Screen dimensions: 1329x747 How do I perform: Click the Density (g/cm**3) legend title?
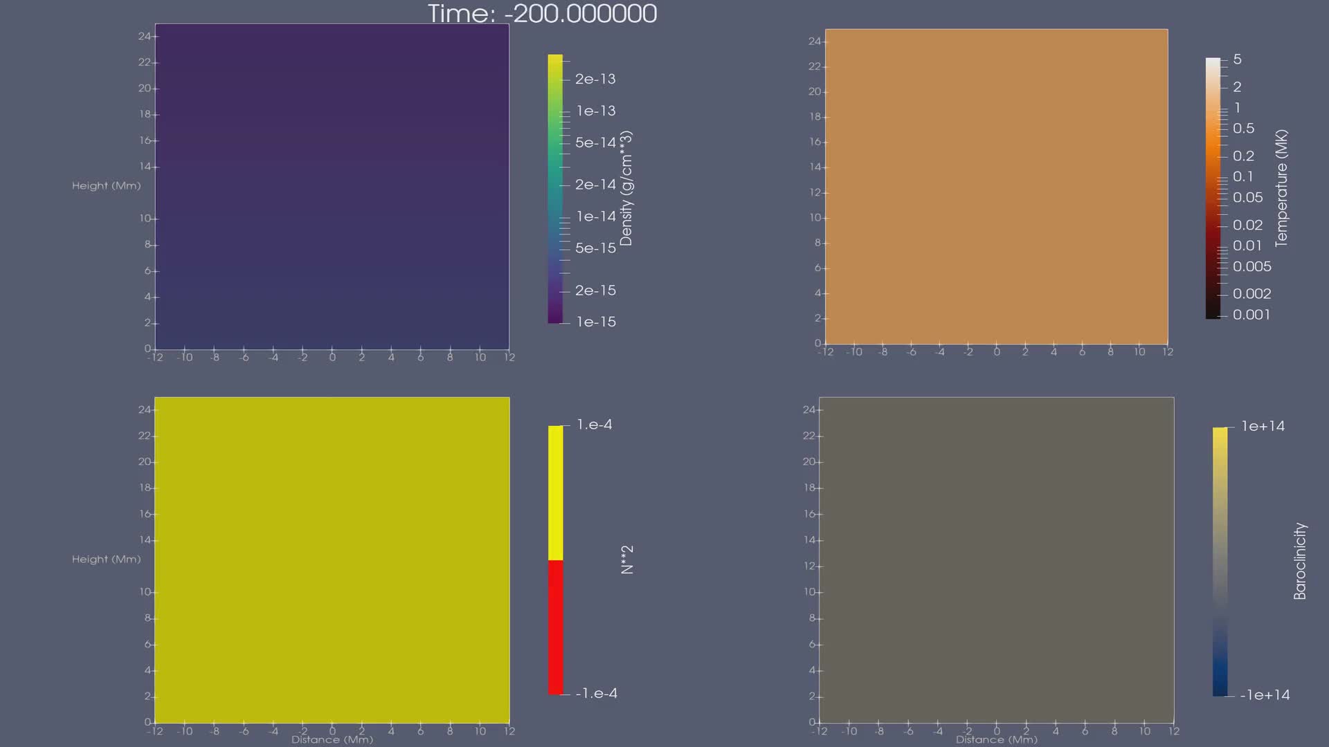point(626,188)
